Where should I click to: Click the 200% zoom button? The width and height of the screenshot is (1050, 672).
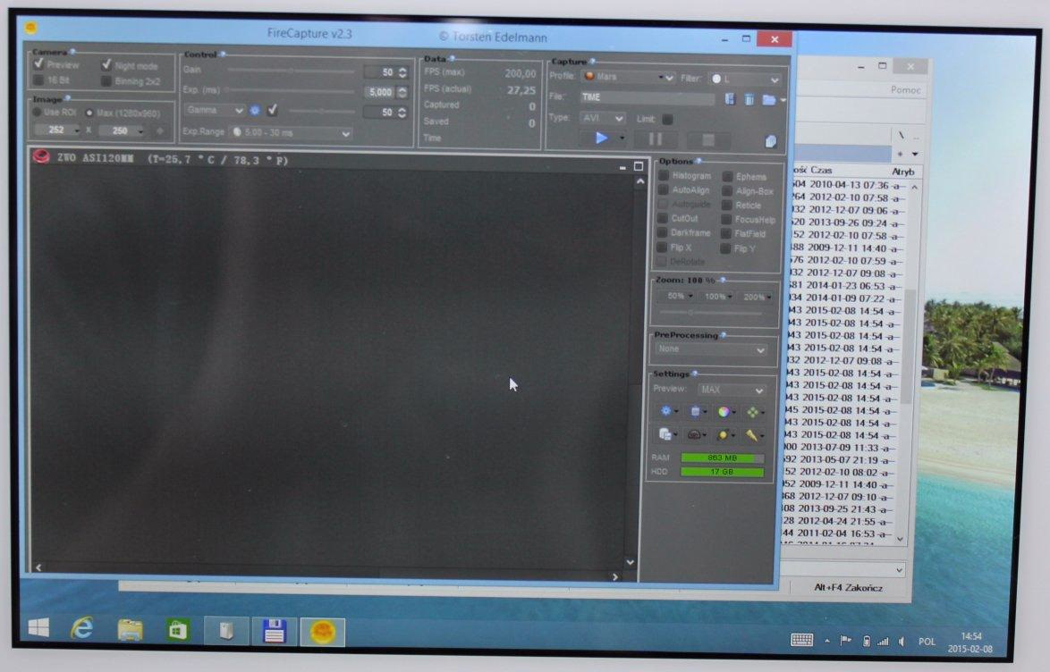click(755, 297)
